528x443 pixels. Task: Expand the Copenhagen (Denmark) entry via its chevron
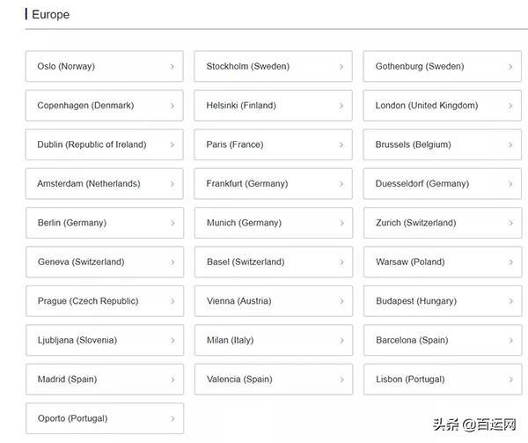[x=172, y=106]
